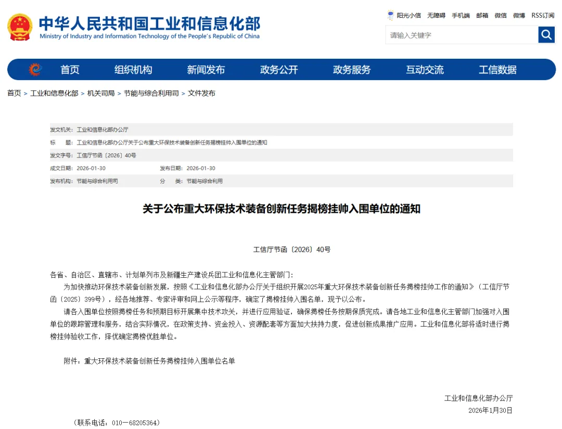Image resolution: width=562 pixels, height=429 pixels.
Task: Switch to the 新闻发布 navigation tab
Action: tap(206, 69)
